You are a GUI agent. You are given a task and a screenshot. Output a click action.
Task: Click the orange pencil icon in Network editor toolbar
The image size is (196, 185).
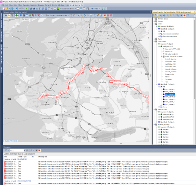pyautogui.click(x=101, y=16)
